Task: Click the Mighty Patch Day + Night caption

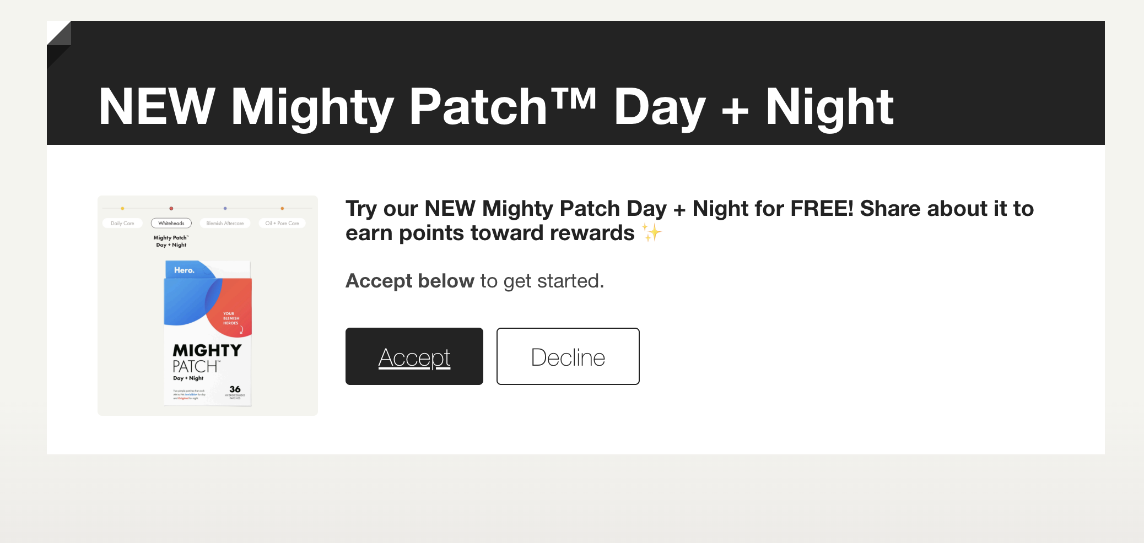Action: pos(171,241)
